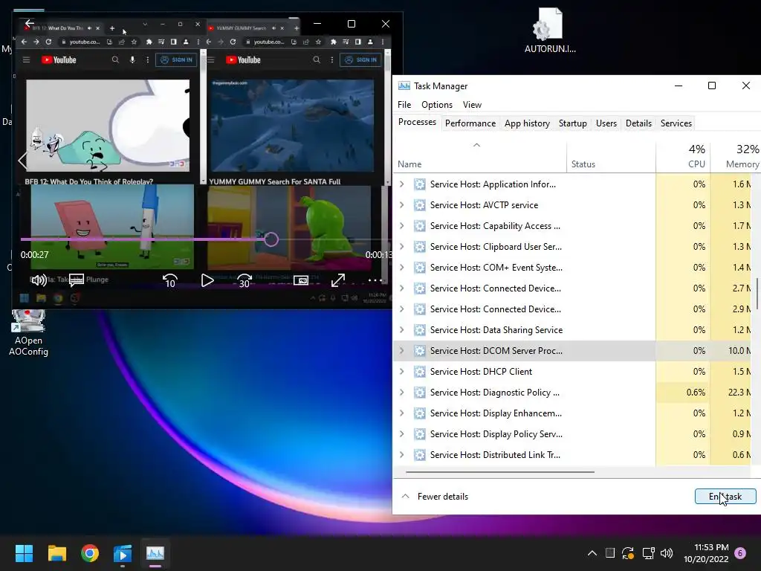Click Task Manager title bar icon
Image resolution: width=761 pixels, height=571 pixels.
404,86
